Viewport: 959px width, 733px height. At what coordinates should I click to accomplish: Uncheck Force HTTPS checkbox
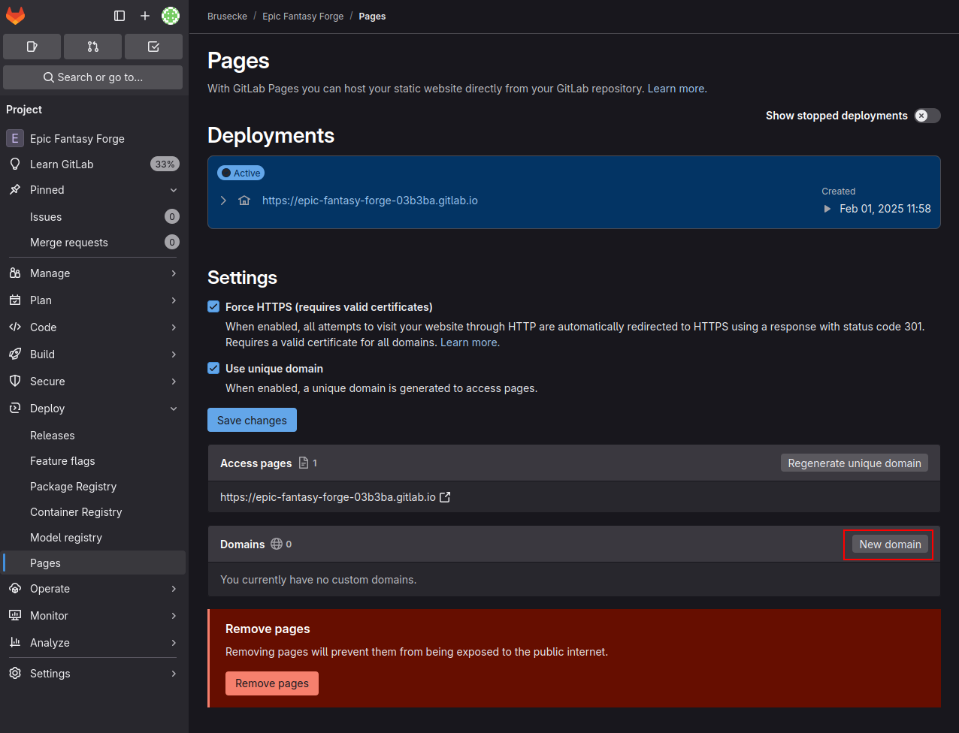pos(213,307)
